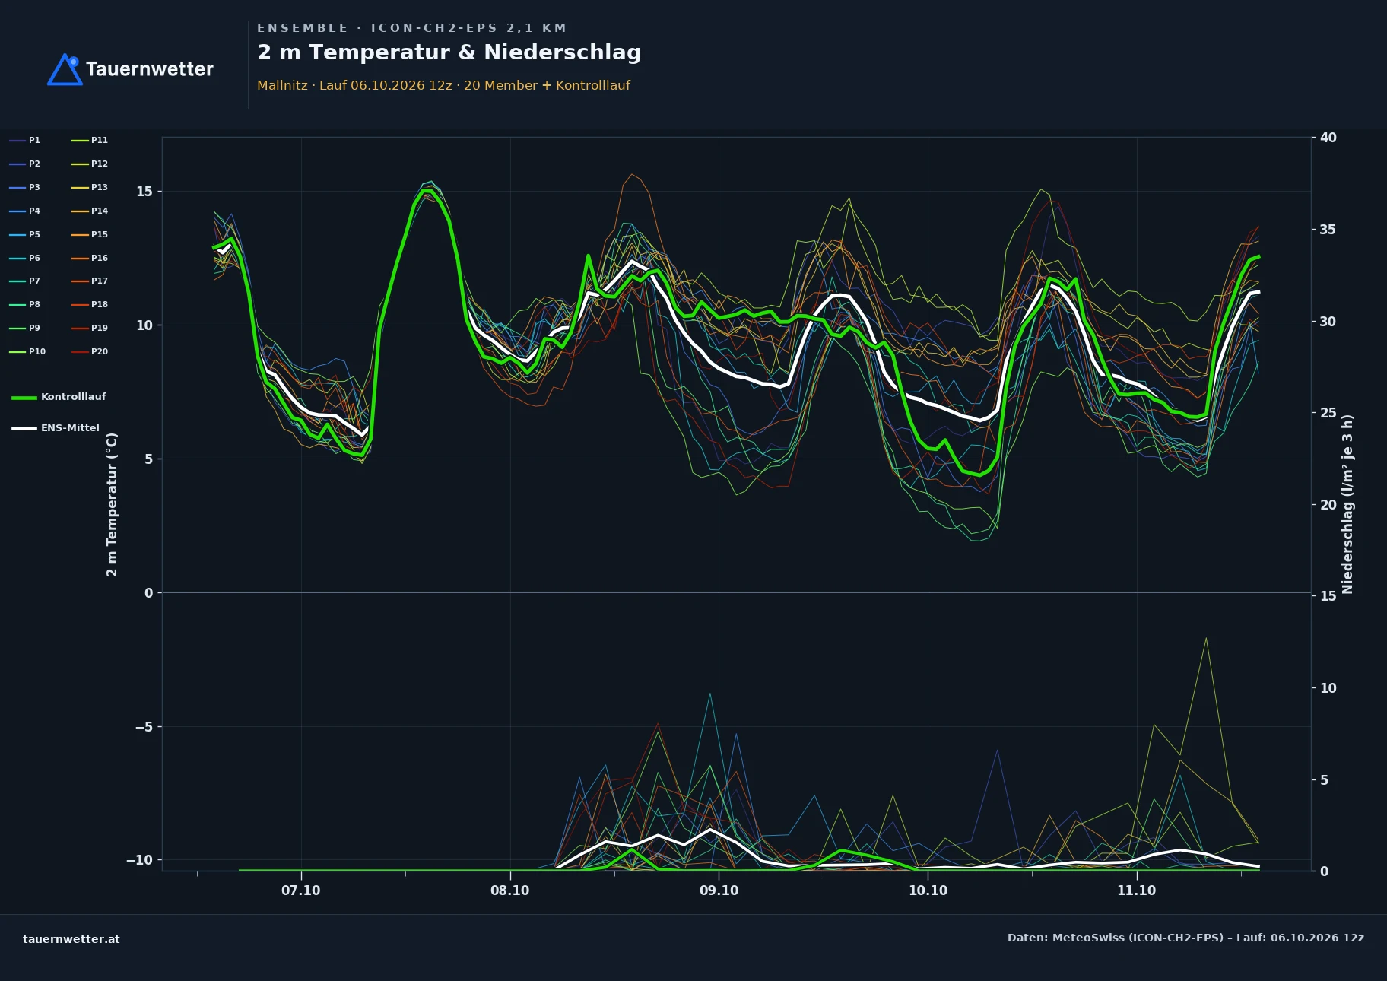This screenshot has height=981, width=1387.
Task: Click the chart title 2 m Temperatur & Niederschlag
Action: 449,52
